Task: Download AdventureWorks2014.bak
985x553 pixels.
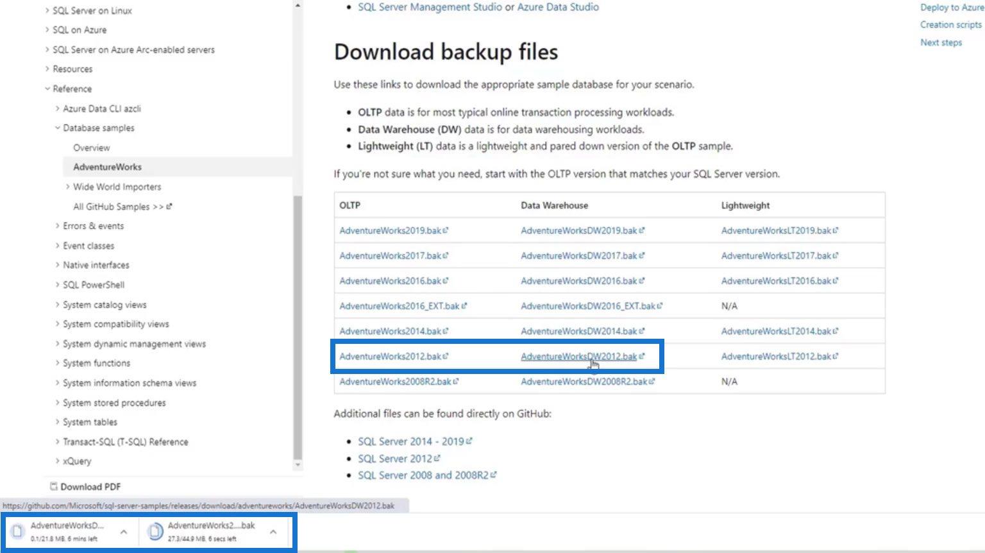Action: (394, 331)
